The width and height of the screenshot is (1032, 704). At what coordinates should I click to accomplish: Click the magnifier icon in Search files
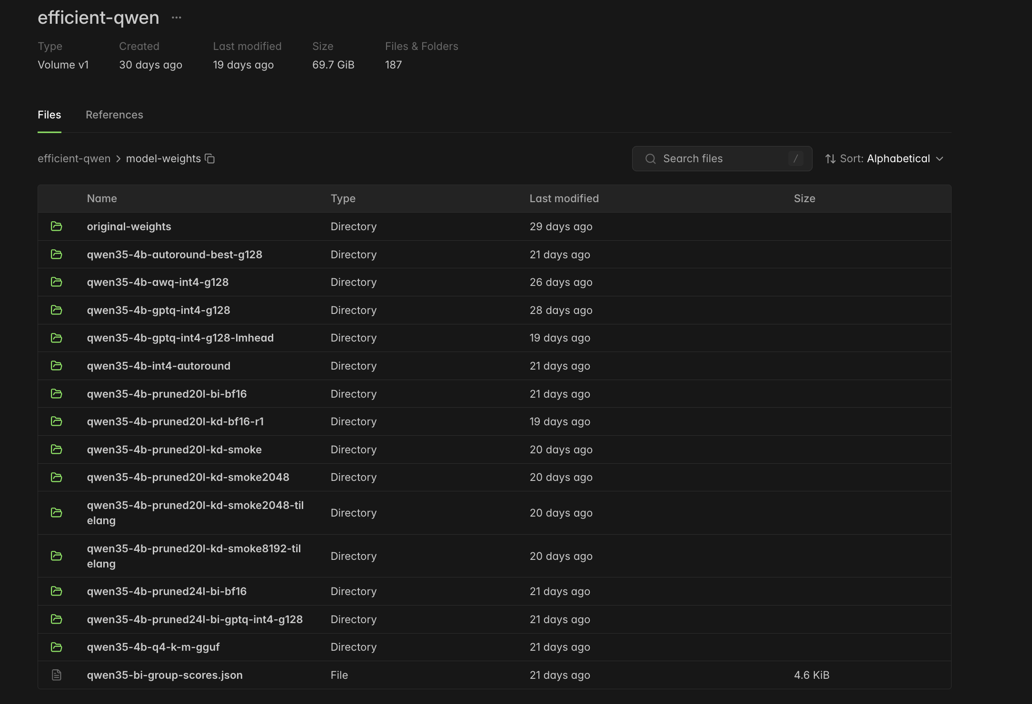click(651, 159)
